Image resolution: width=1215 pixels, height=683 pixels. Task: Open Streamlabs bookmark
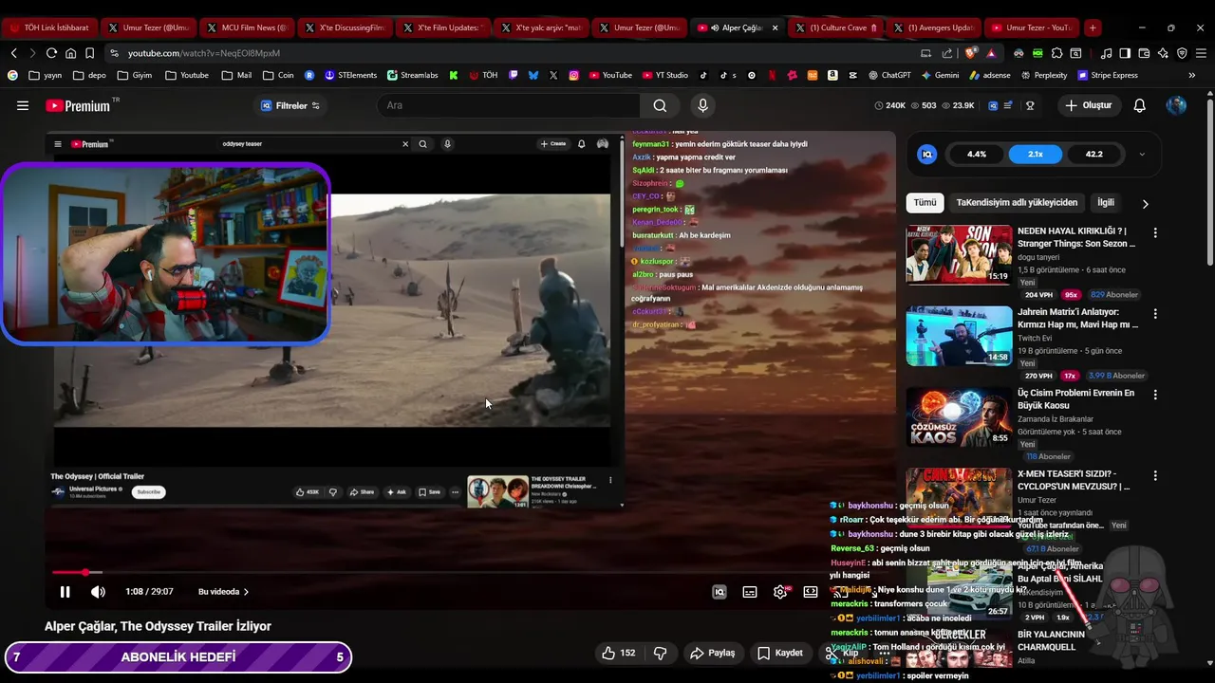tap(411, 75)
